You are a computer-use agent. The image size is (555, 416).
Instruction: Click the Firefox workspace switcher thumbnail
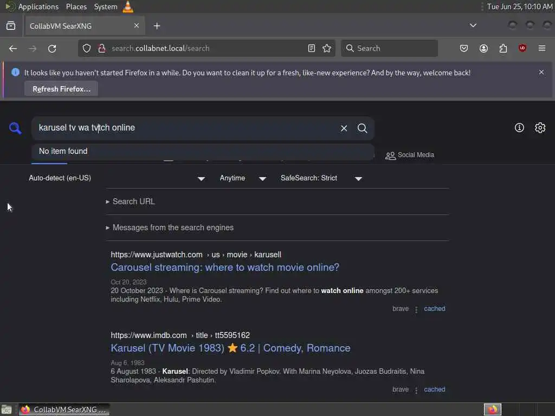pos(492,409)
